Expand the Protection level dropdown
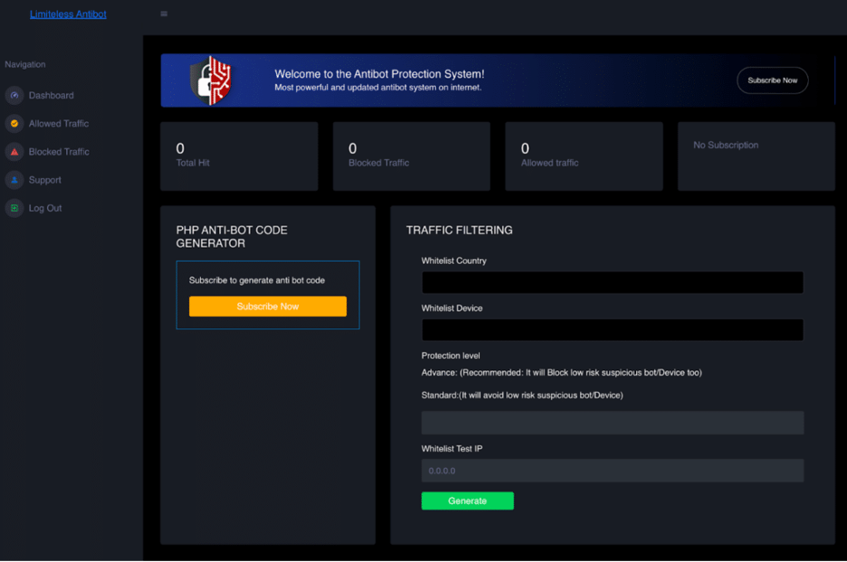The width and height of the screenshot is (847, 562). click(x=612, y=423)
